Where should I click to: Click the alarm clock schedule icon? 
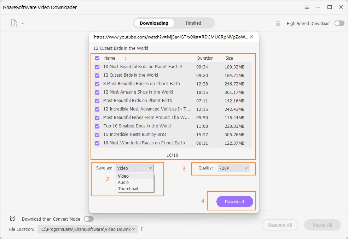[12, 219]
